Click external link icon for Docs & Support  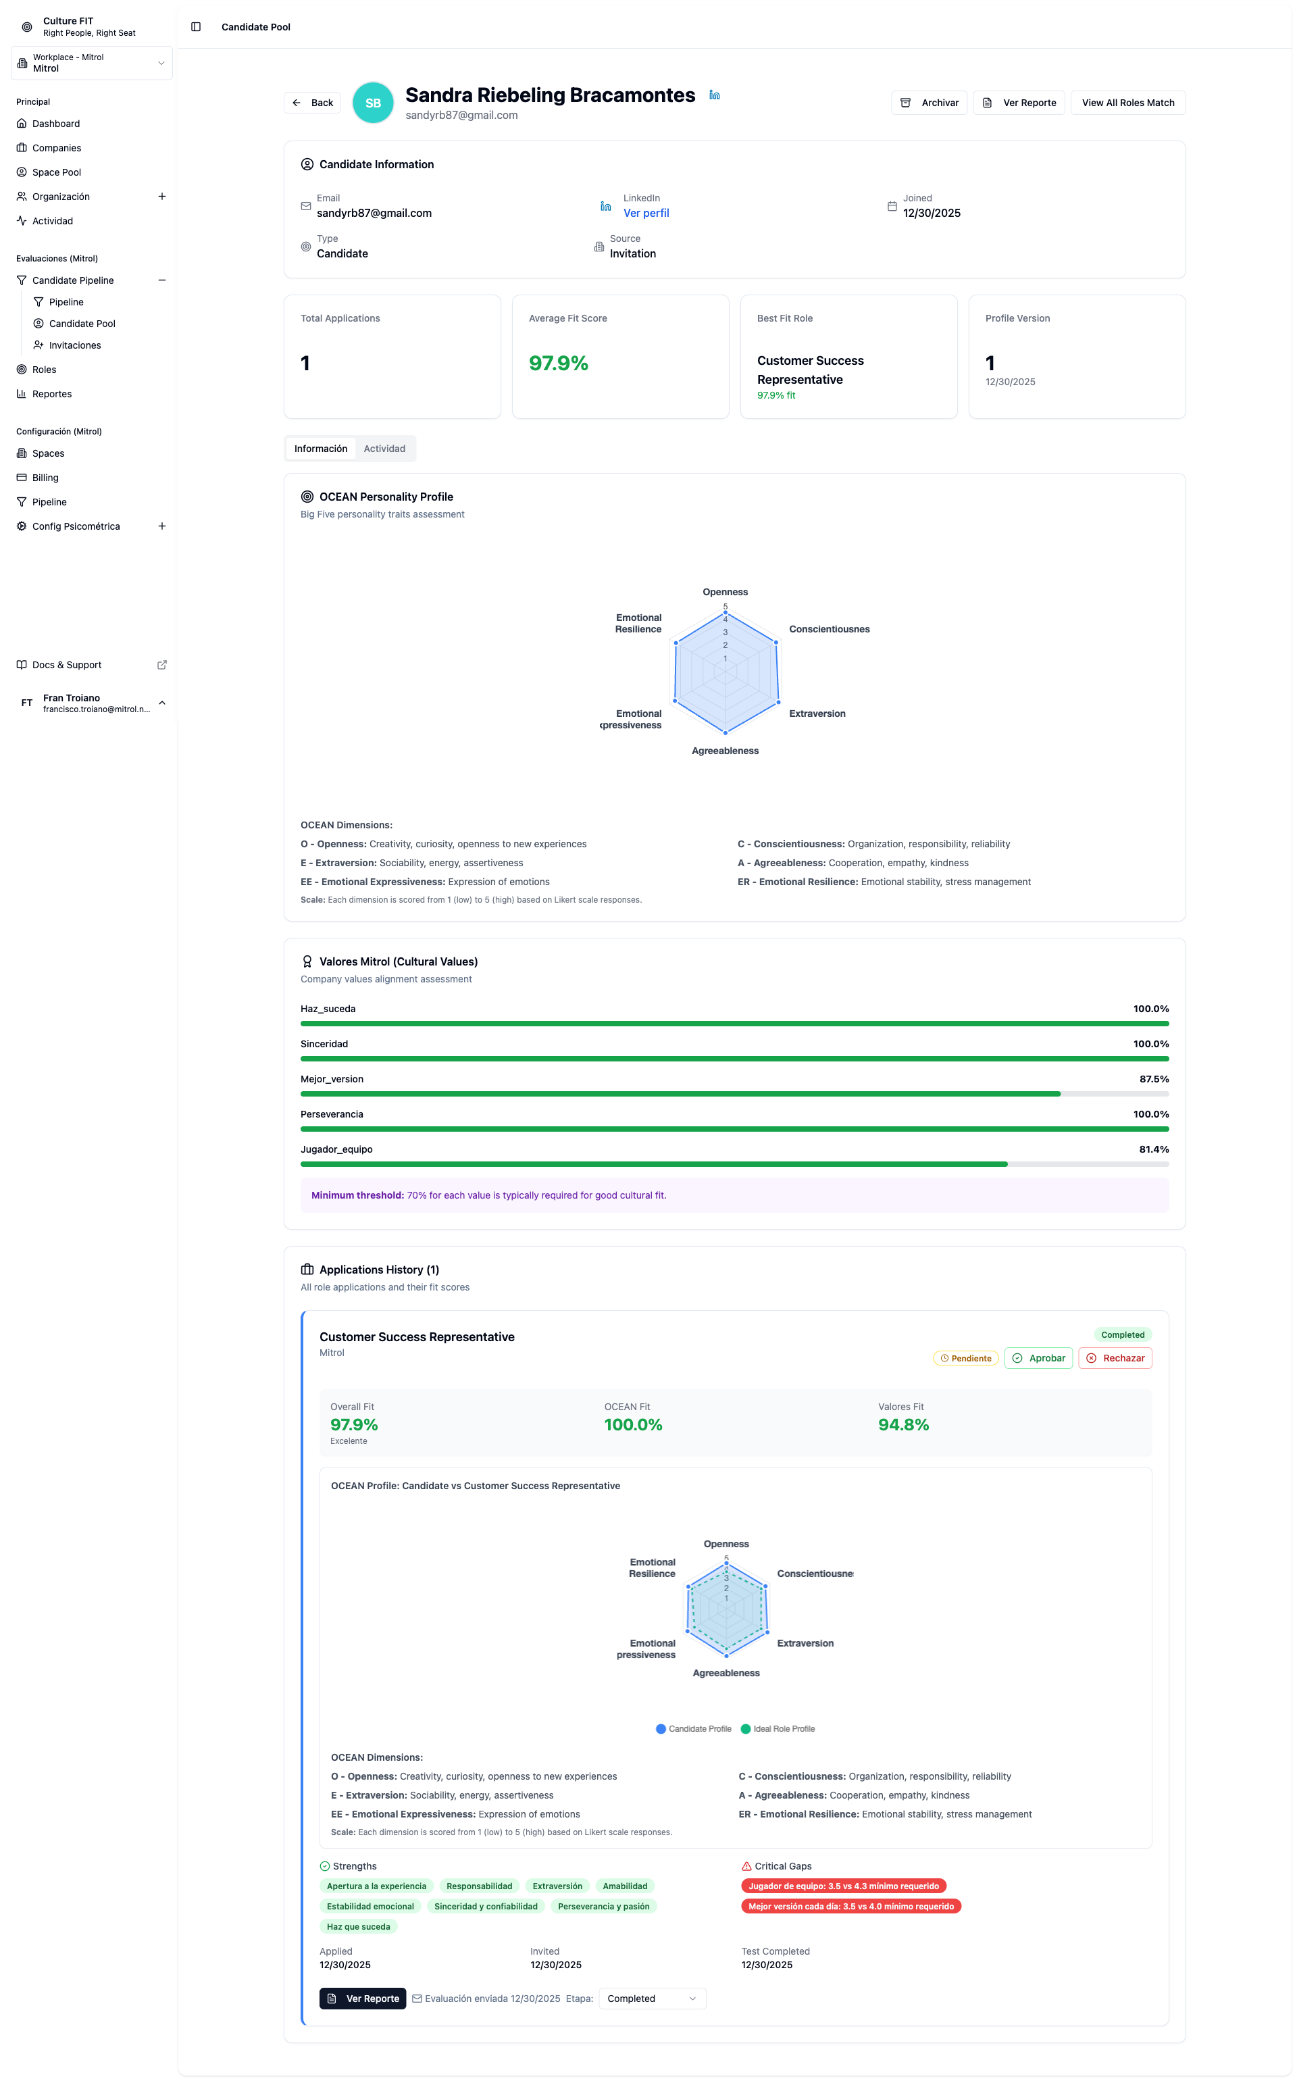[x=162, y=665]
